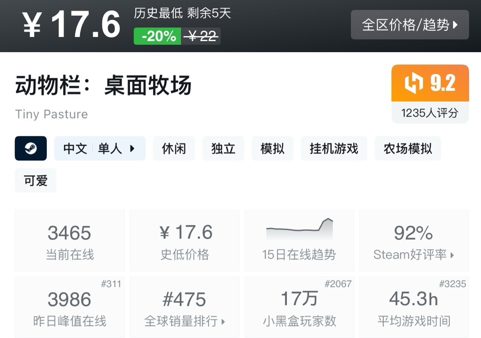The width and height of the screenshot is (481, 338).
Task: Tap the 当前在线 3465 stat card
Action: pos(69,241)
